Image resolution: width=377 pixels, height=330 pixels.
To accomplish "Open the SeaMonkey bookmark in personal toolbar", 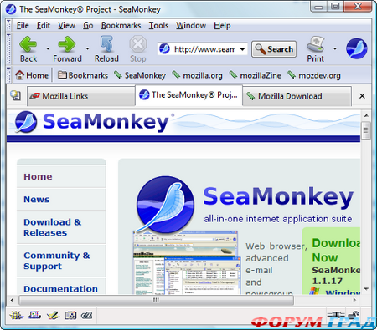I will pos(140,75).
